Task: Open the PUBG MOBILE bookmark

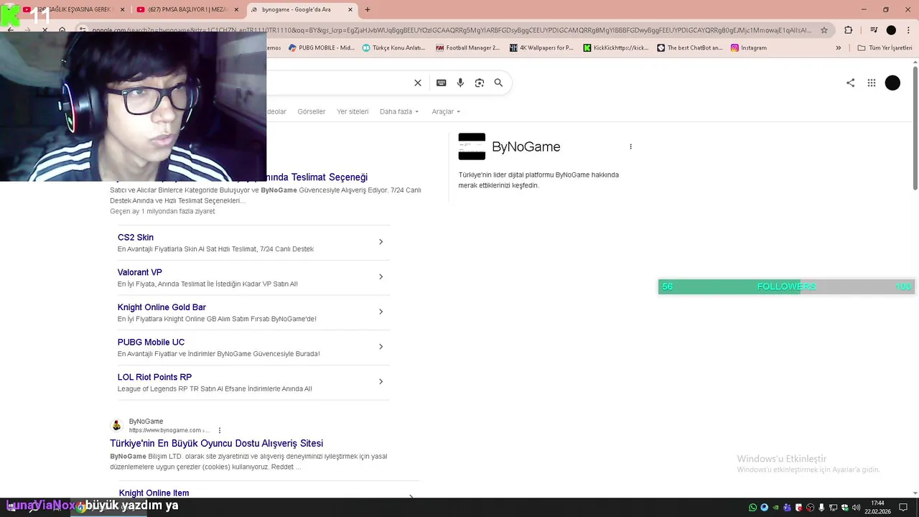Action: tap(322, 48)
